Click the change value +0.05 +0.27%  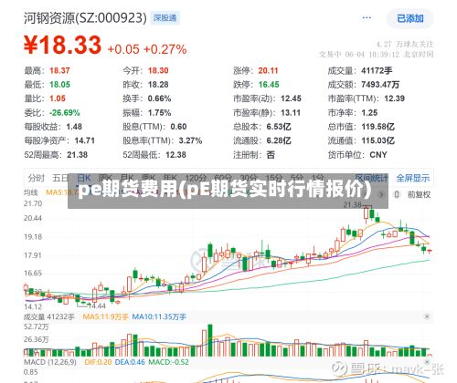147,49
